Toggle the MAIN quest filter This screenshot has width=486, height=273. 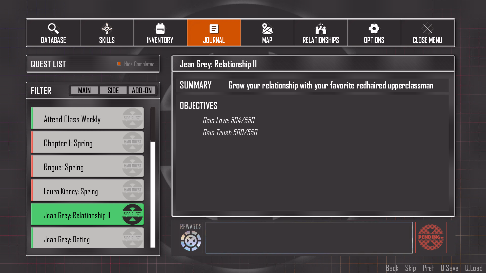coord(85,90)
